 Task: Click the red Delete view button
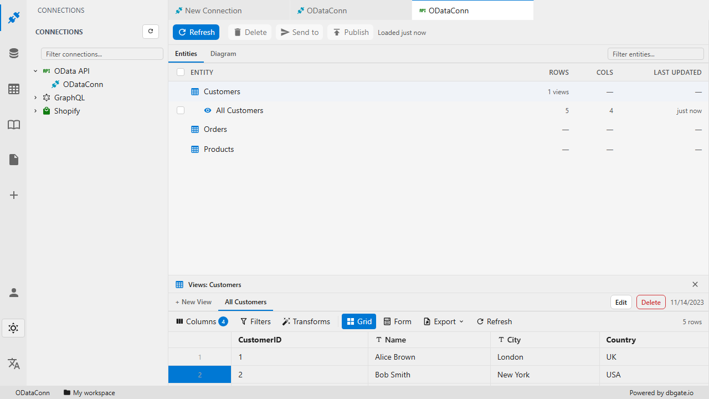(651, 302)
